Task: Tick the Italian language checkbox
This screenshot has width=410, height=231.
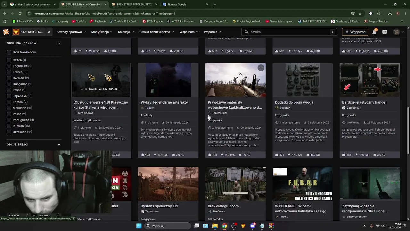Action: pyautogui.click(x=9, y=90)
